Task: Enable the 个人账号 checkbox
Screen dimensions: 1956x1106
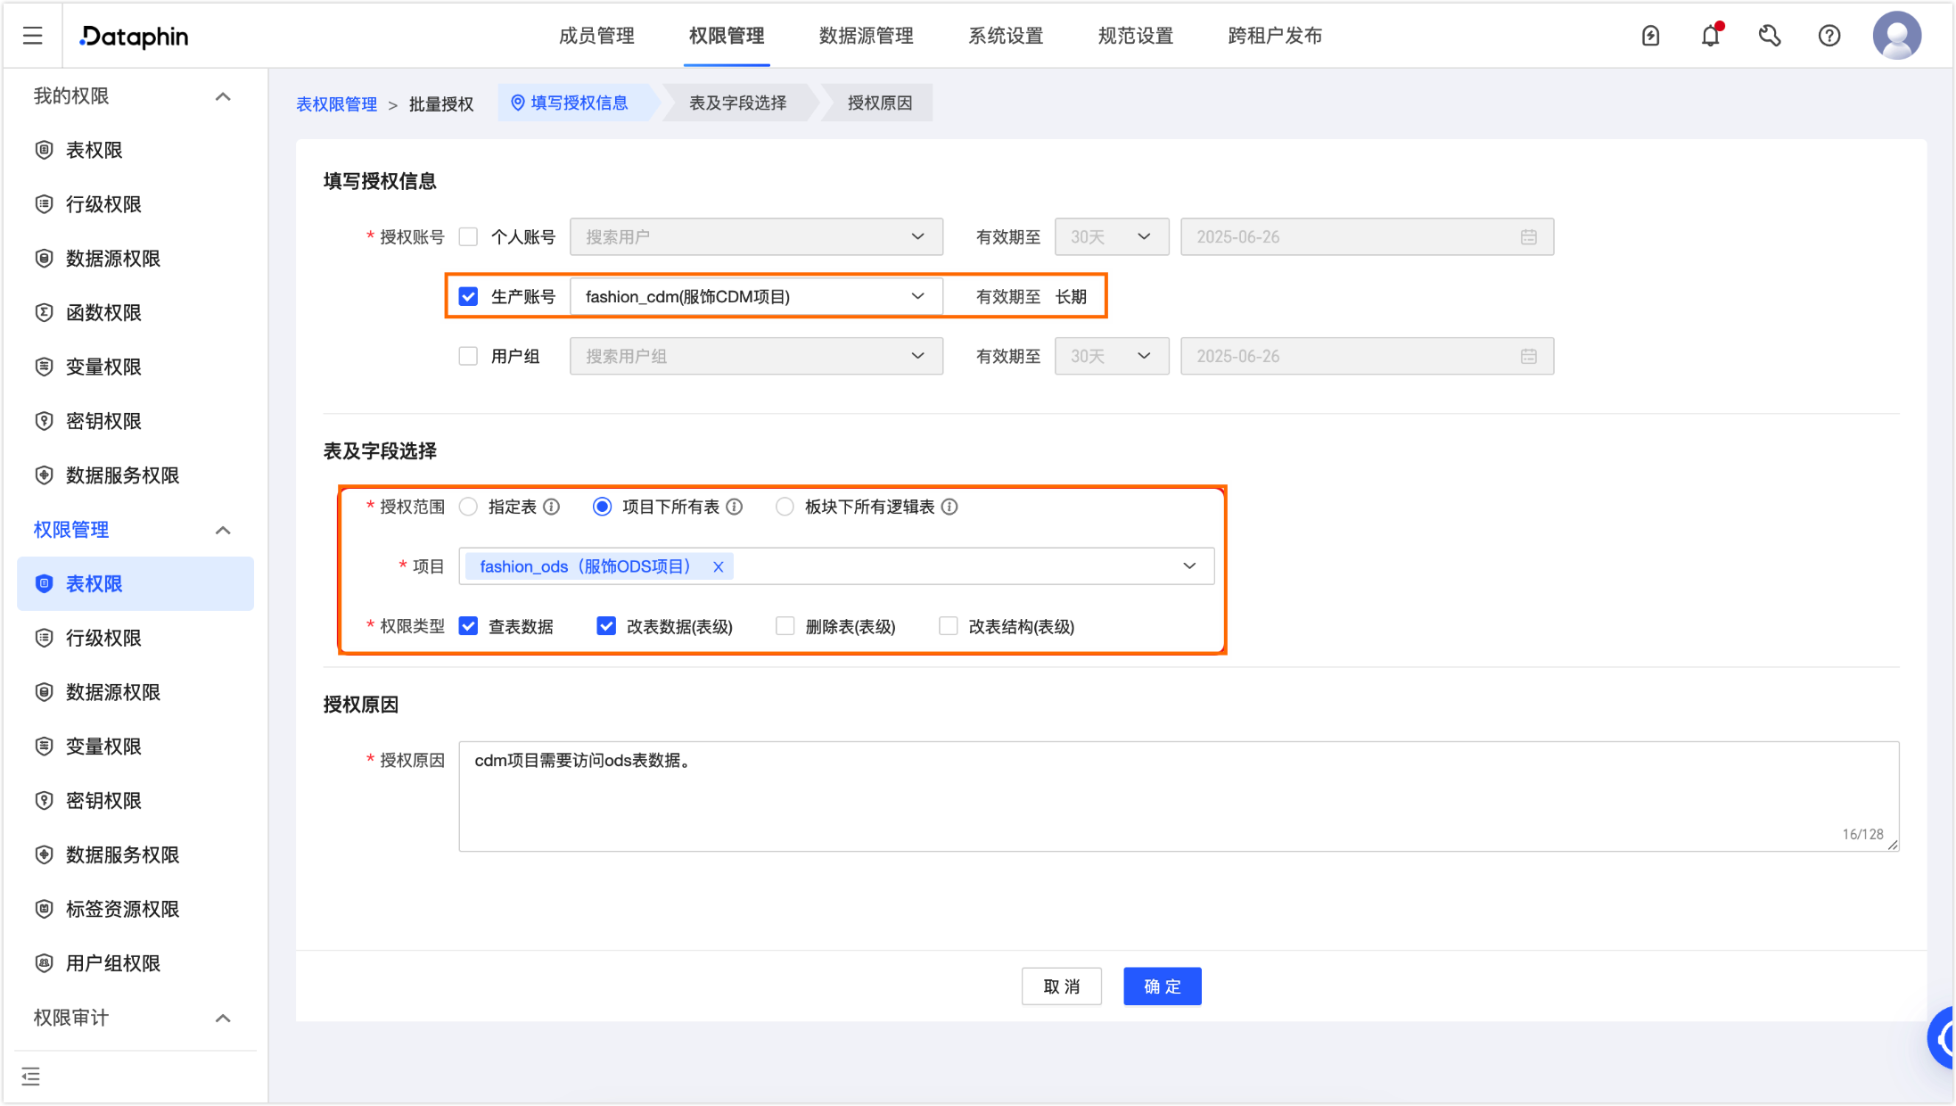Action: point(468,237)
